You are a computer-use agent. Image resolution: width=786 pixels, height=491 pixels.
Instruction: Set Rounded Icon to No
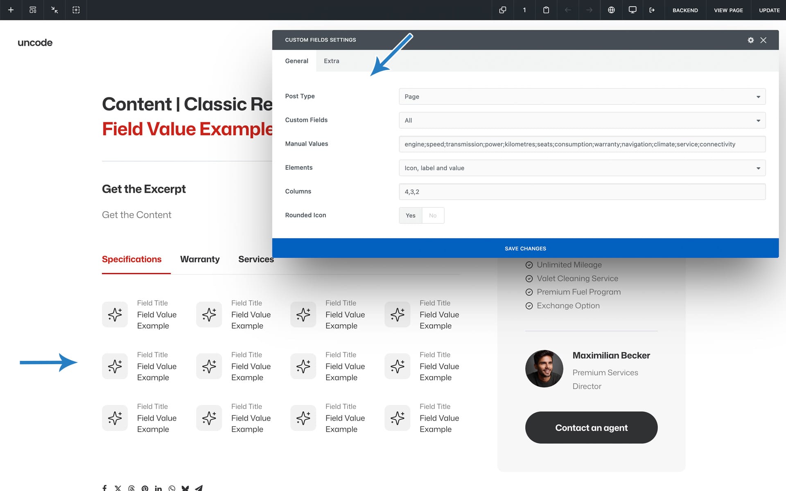click(433, 216)
